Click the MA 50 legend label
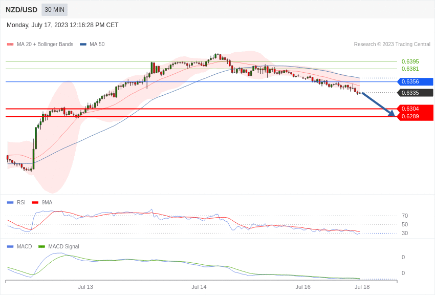The width and height of the screenshot is (435, 295). pos(97,44)
